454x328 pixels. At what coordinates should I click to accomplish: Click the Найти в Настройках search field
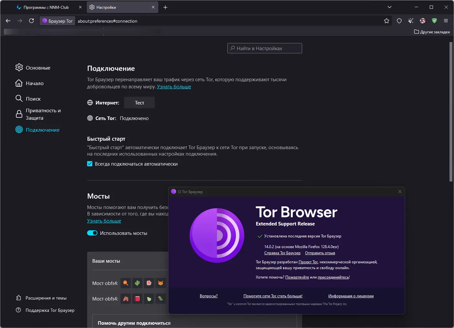[265, 48]
